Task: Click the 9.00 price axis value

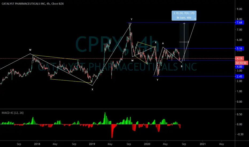Action: coord(239,9)
